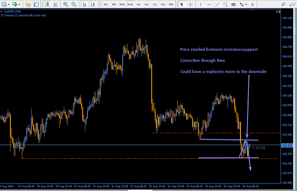Click time axis label '10 Aug 06:30'
Viewport: 297px width, 191px height.
[x=26, y=186]
